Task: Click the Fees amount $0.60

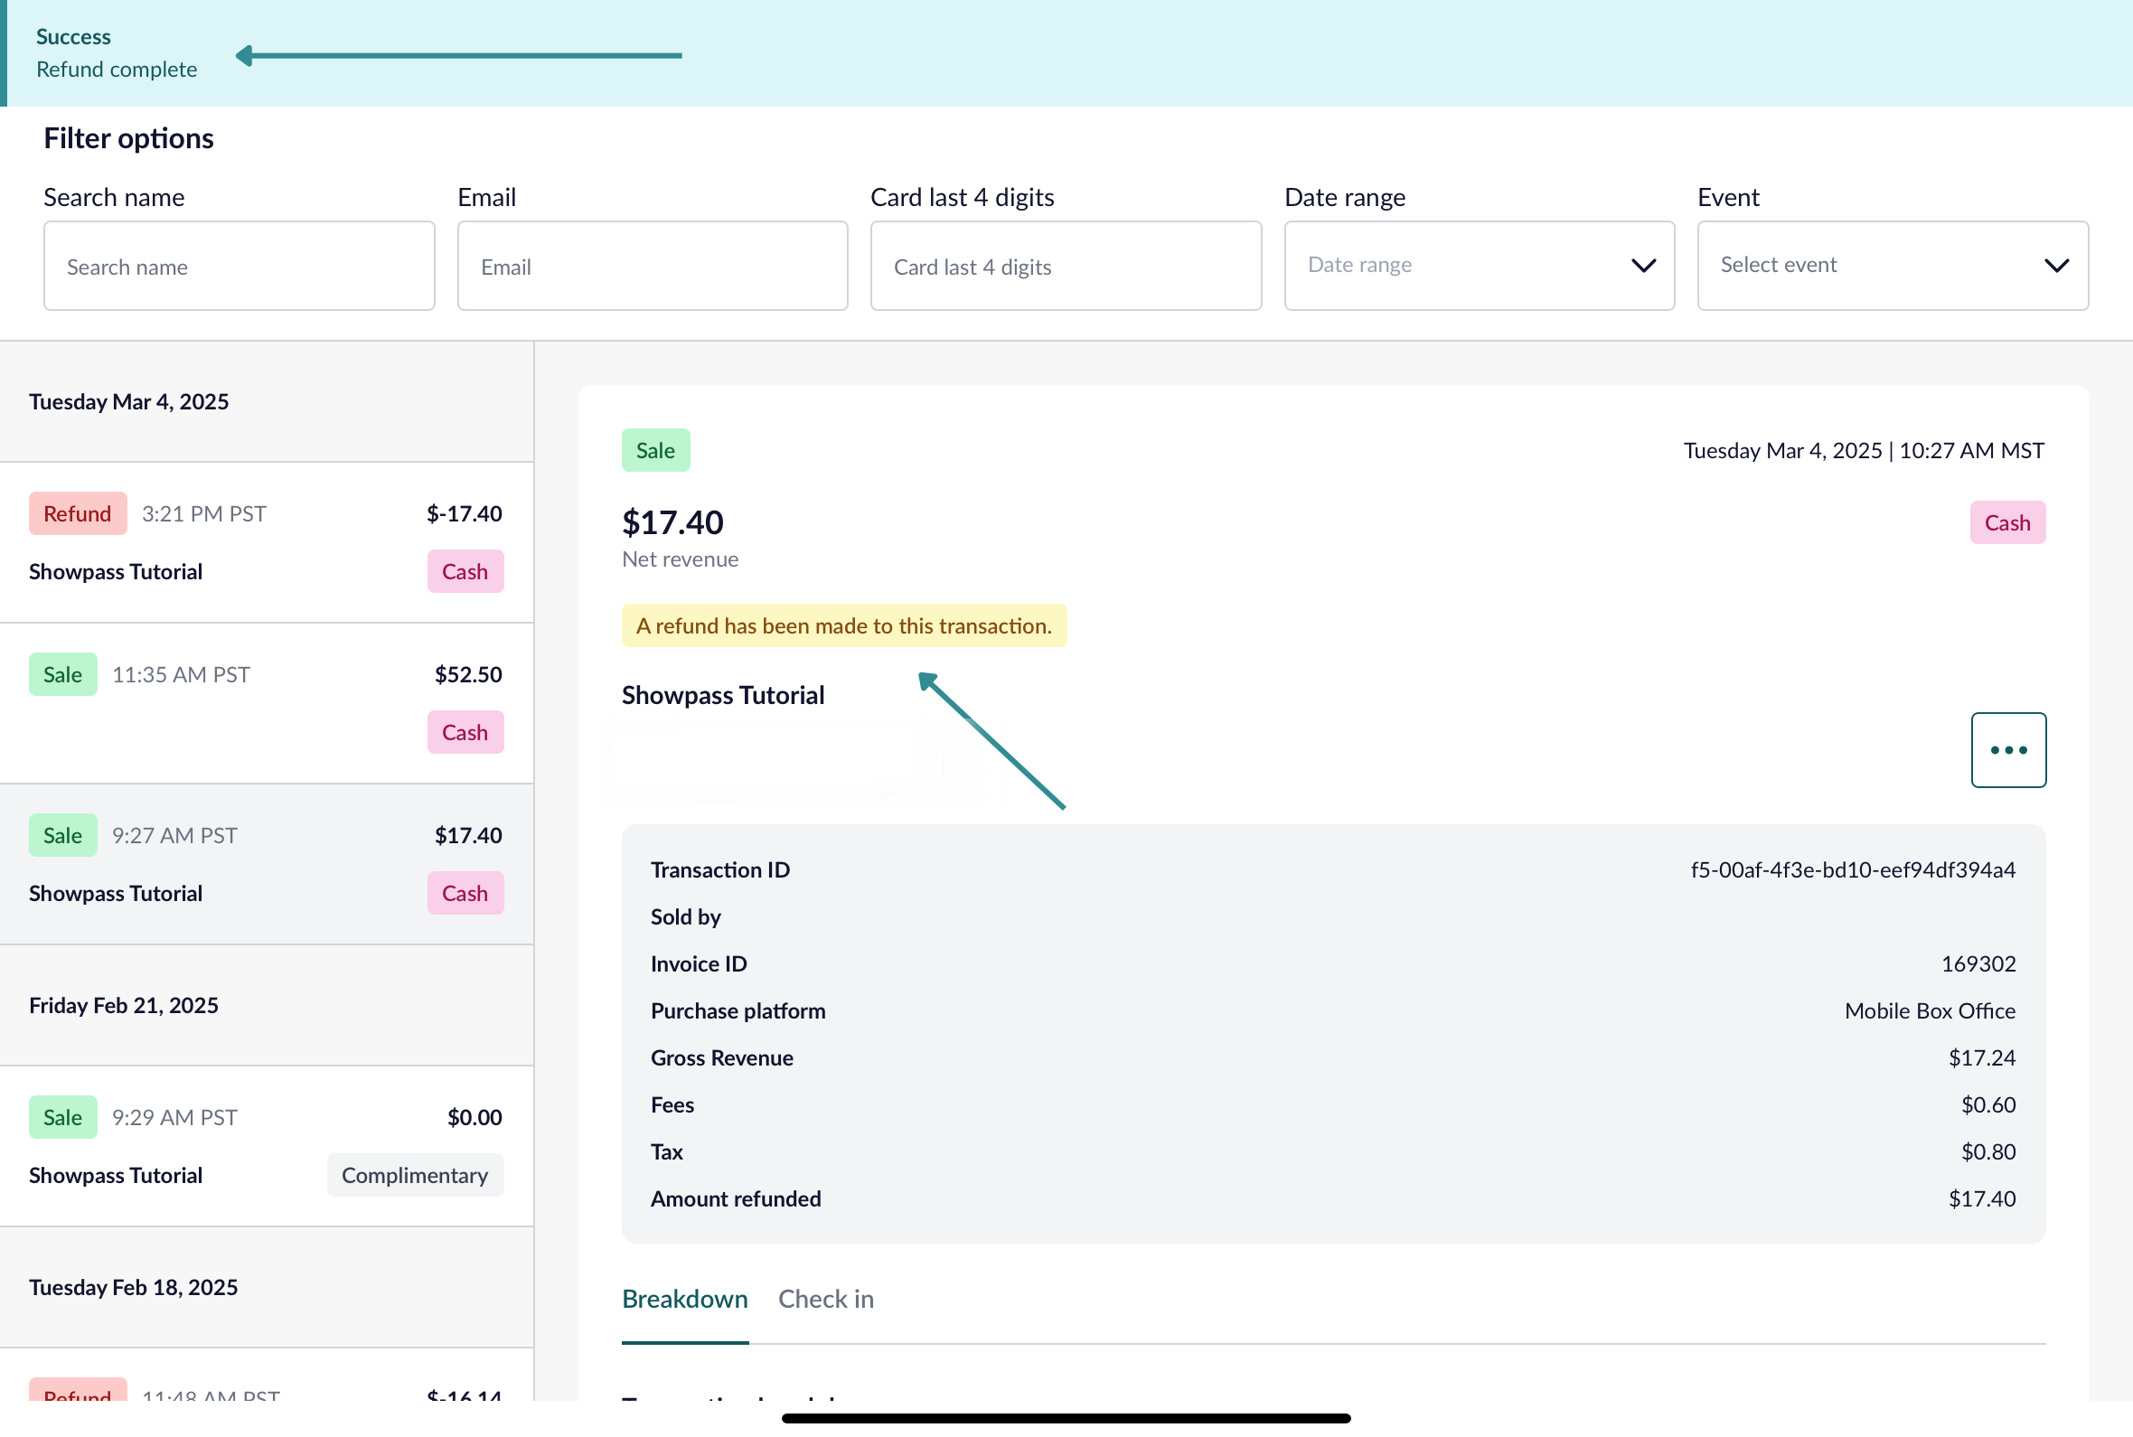Action: 1988,1104
